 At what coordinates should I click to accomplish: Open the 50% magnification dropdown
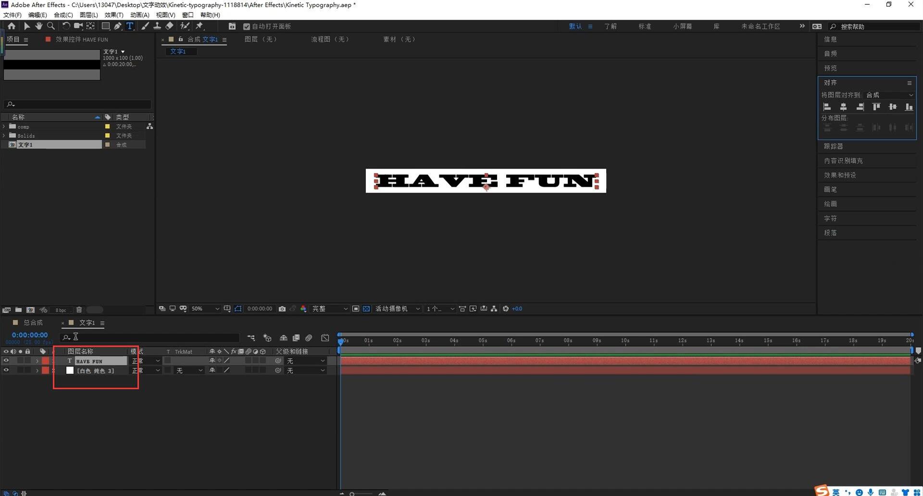coord(205,309)
